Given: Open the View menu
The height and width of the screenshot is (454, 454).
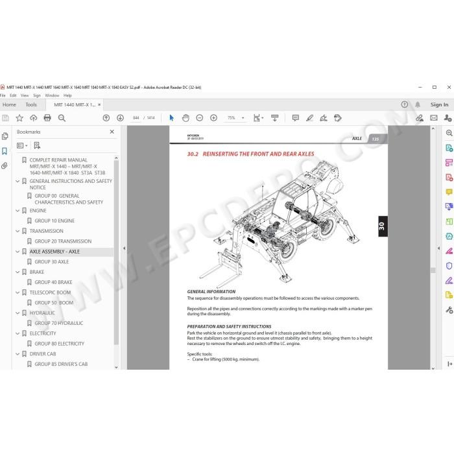Looking at the screenshot, I should pyautogui.click(x=25, y=95).
